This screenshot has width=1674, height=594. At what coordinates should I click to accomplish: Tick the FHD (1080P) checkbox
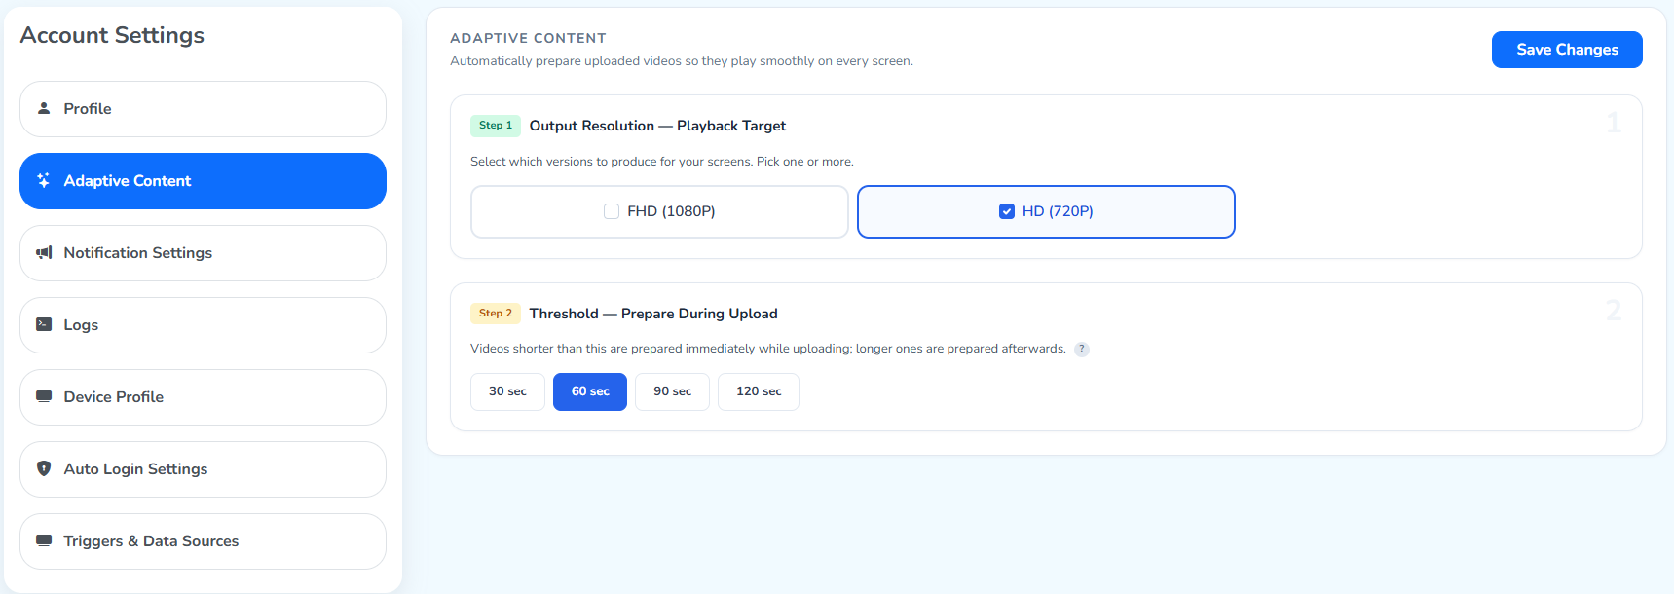tap(612, 211)
